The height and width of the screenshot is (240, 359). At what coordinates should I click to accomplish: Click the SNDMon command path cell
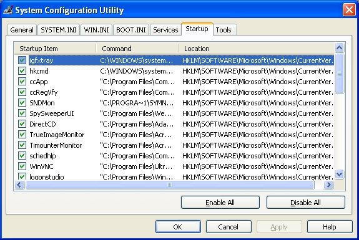(137, 103)
